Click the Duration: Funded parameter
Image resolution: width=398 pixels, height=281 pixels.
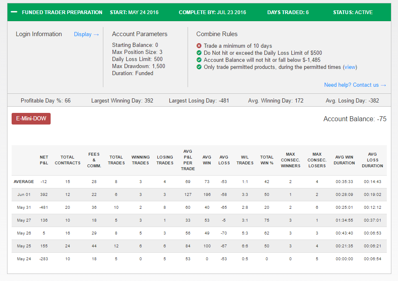pyautogui.click(x=133, y=73)
